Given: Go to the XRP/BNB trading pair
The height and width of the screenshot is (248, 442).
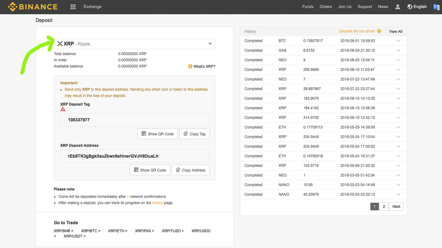Looking at the screenshot, I should 63,231.
